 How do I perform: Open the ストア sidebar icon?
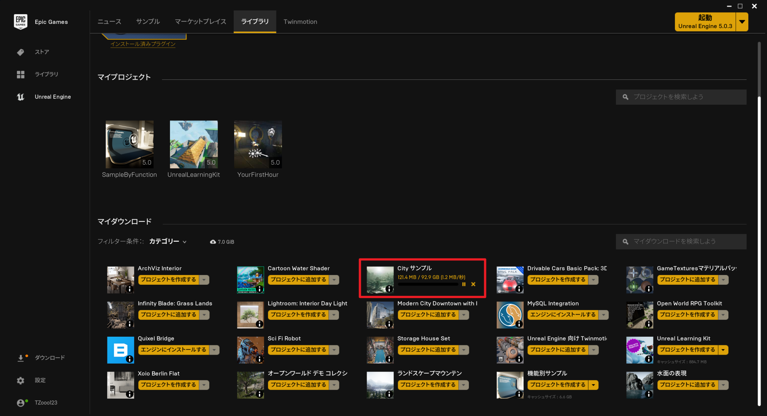[21, 52]
